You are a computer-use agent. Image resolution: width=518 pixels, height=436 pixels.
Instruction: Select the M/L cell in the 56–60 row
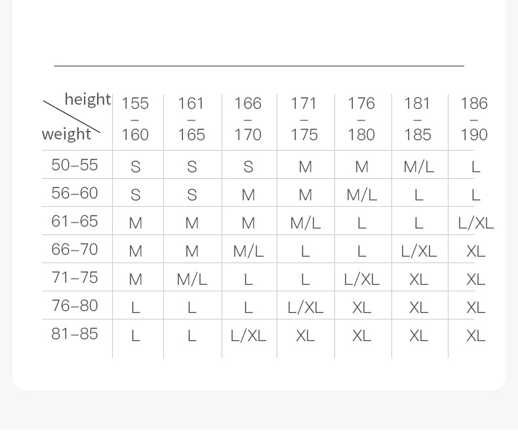[x=361, y=195]
